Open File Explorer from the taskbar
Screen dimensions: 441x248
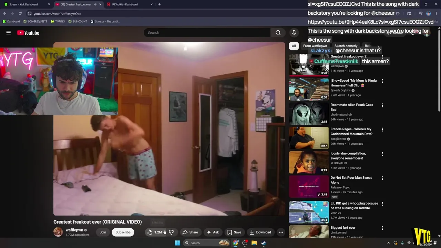254,243
